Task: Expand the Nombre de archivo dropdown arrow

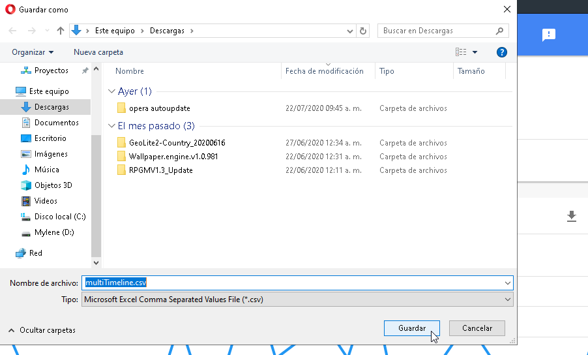Action: point(508,283)
